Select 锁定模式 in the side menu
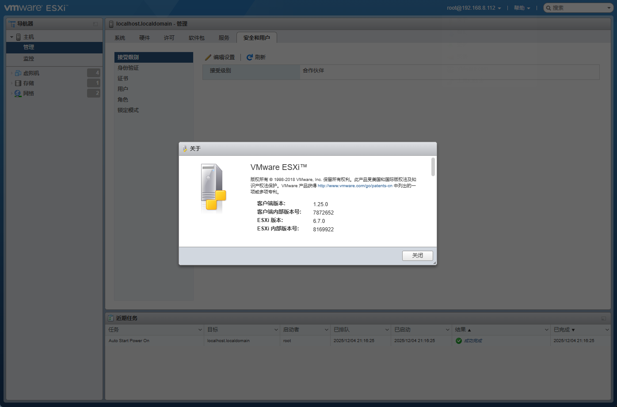This screenshot has width=617, height=407. pos(154,110)
